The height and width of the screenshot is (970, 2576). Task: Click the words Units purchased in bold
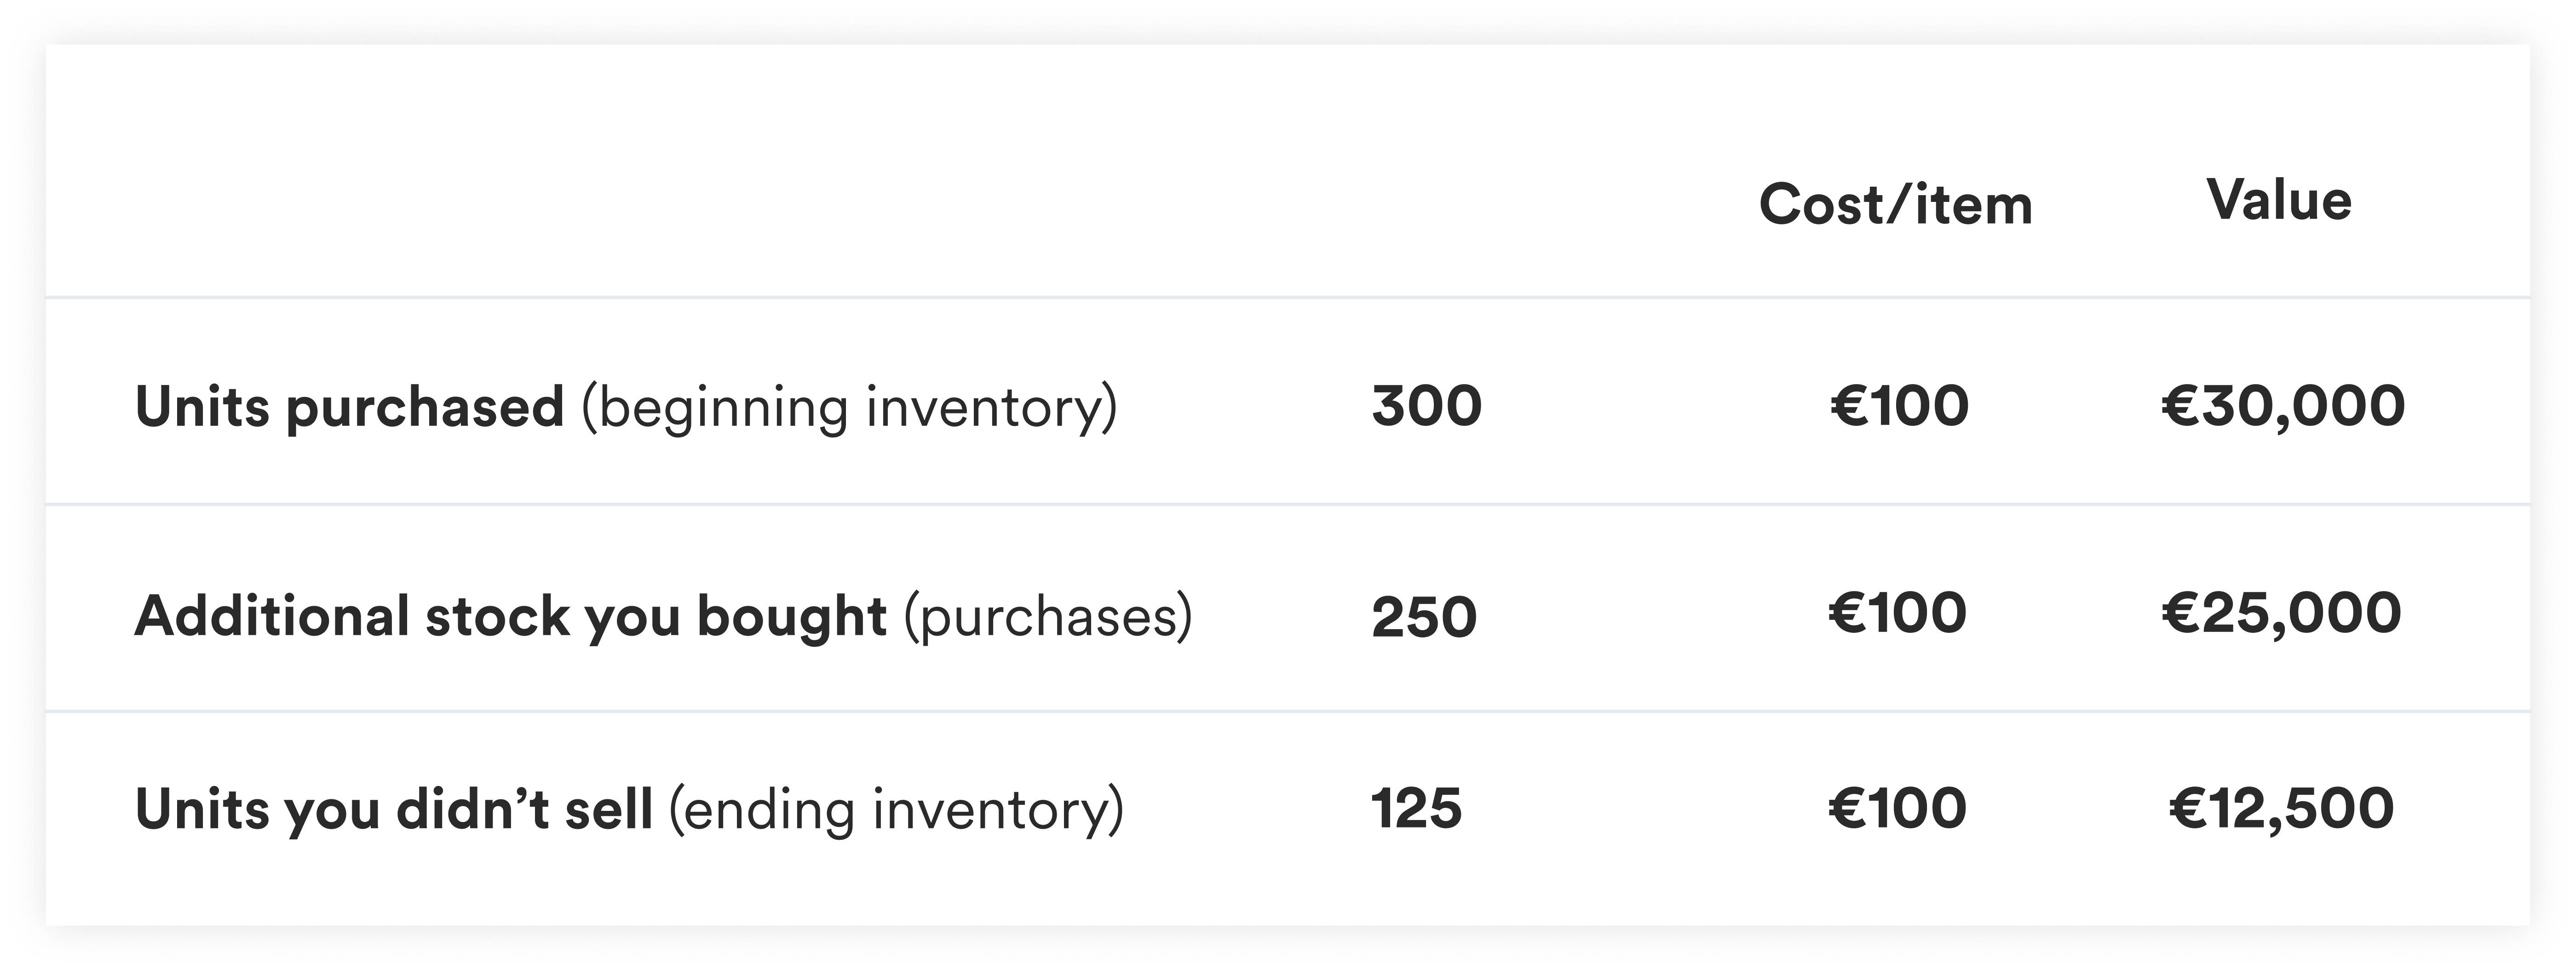pyautogui.click(x=350, y=408)
